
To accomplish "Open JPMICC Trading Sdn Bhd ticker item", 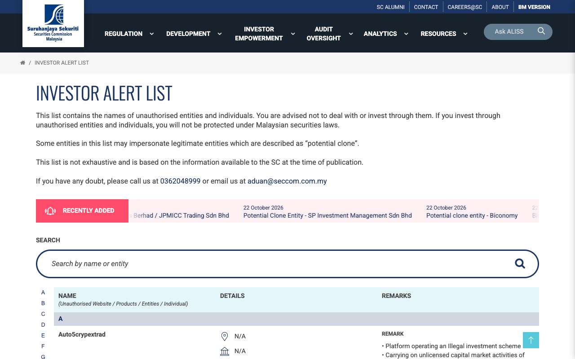I will point(179,215).
